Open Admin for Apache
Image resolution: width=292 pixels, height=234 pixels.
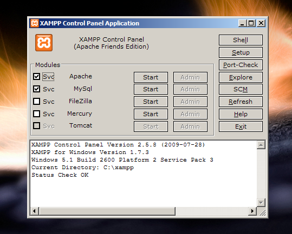click(x=190, y=77)
